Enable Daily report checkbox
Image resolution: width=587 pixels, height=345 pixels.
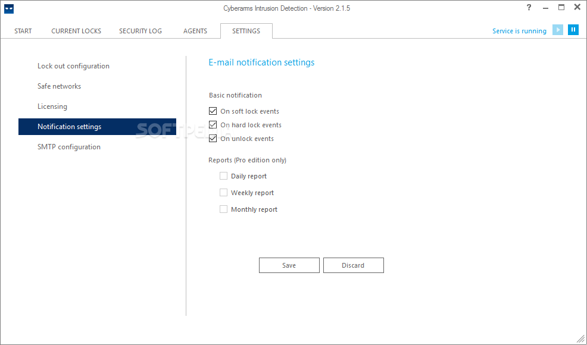223,176
